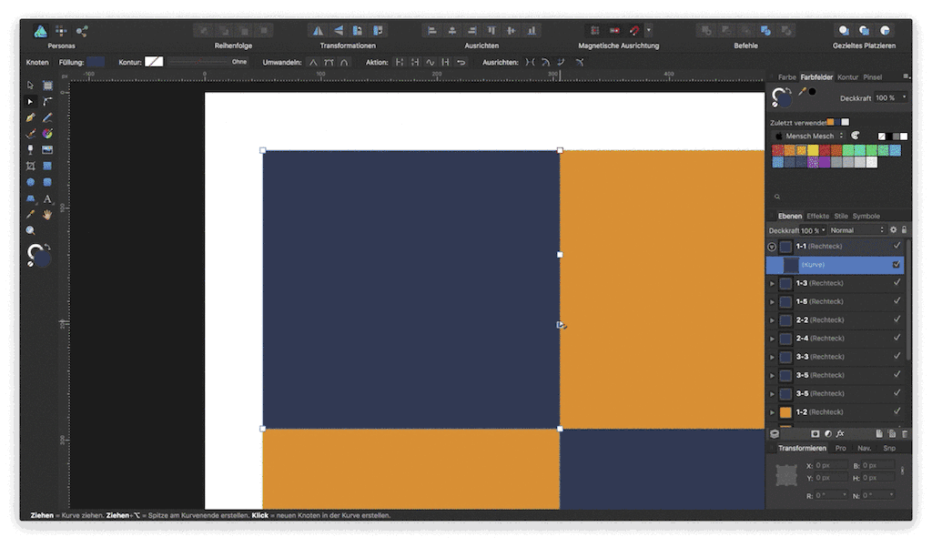Hide the 1-3 Rechteck layer
This screenshot has height=547, width=932.
pos(897,283)
